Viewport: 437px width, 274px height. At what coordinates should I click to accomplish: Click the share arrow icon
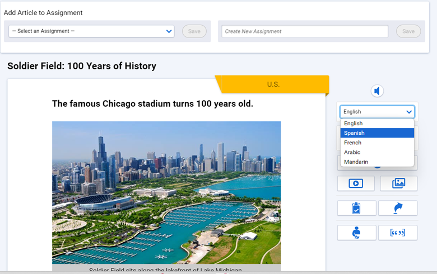[398, 208]
